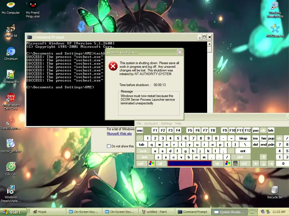The height and width of the screenshot is (216, 289).
Task: Toggle the left ctrl key on the keyboard
Action: tap(141, 163)
